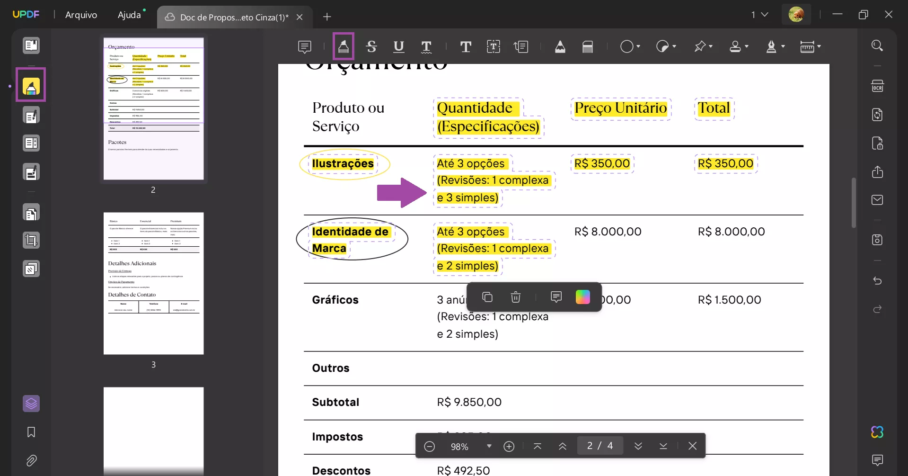This screenshot has height=476, width=908.
Task: Expand the Sticker tool dropdown arrow
Action: [674, 46]
